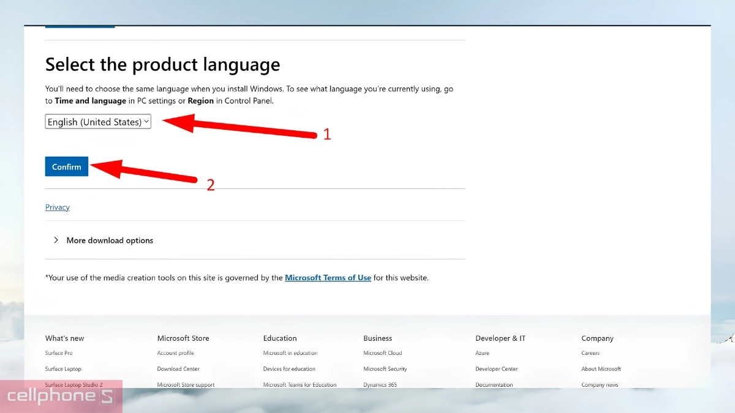This screenshot has height=413, width=735.
Task: Open Devices for education link
Action: pos(289,369)
